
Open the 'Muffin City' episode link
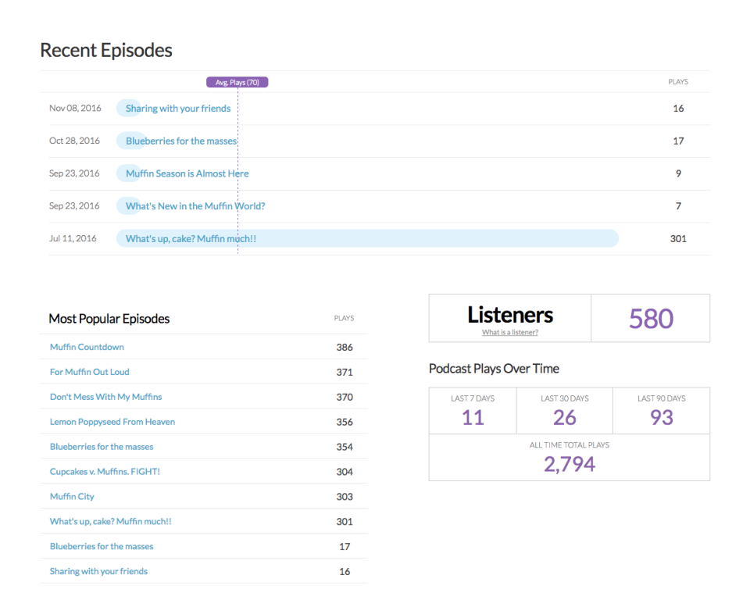click(x=72, y=497)
